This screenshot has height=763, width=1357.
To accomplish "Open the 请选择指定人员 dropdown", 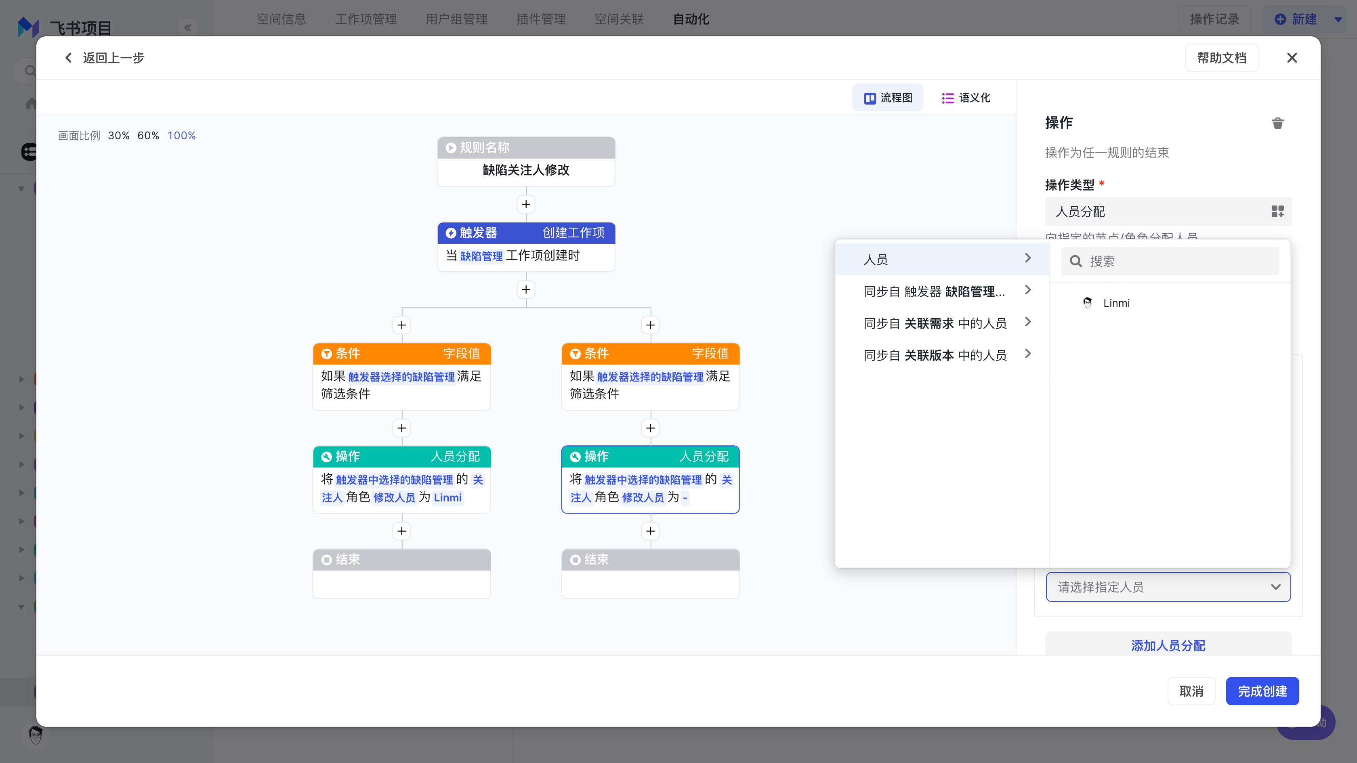I will tap(1168, 587).
